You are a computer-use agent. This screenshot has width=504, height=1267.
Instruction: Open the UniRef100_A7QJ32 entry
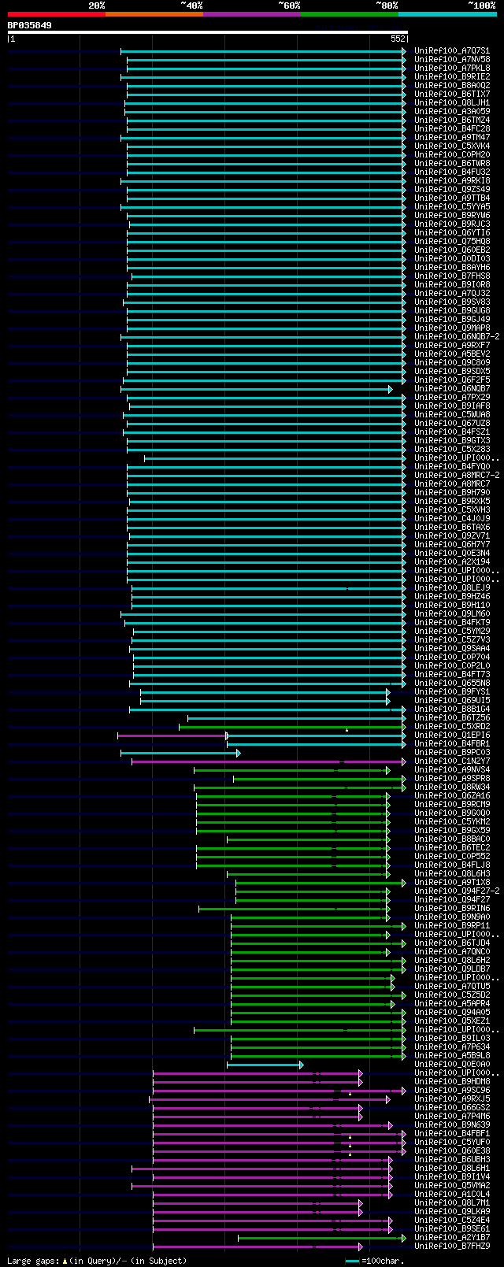click(452, 294)
